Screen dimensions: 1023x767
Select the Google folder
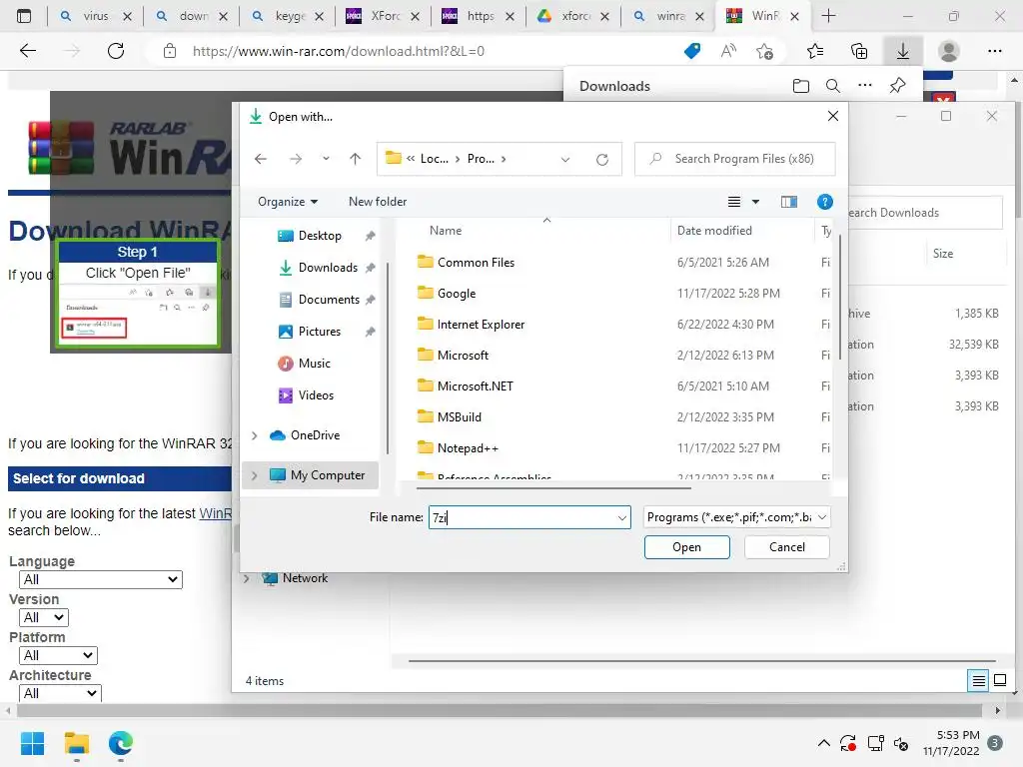pos(456,294)
